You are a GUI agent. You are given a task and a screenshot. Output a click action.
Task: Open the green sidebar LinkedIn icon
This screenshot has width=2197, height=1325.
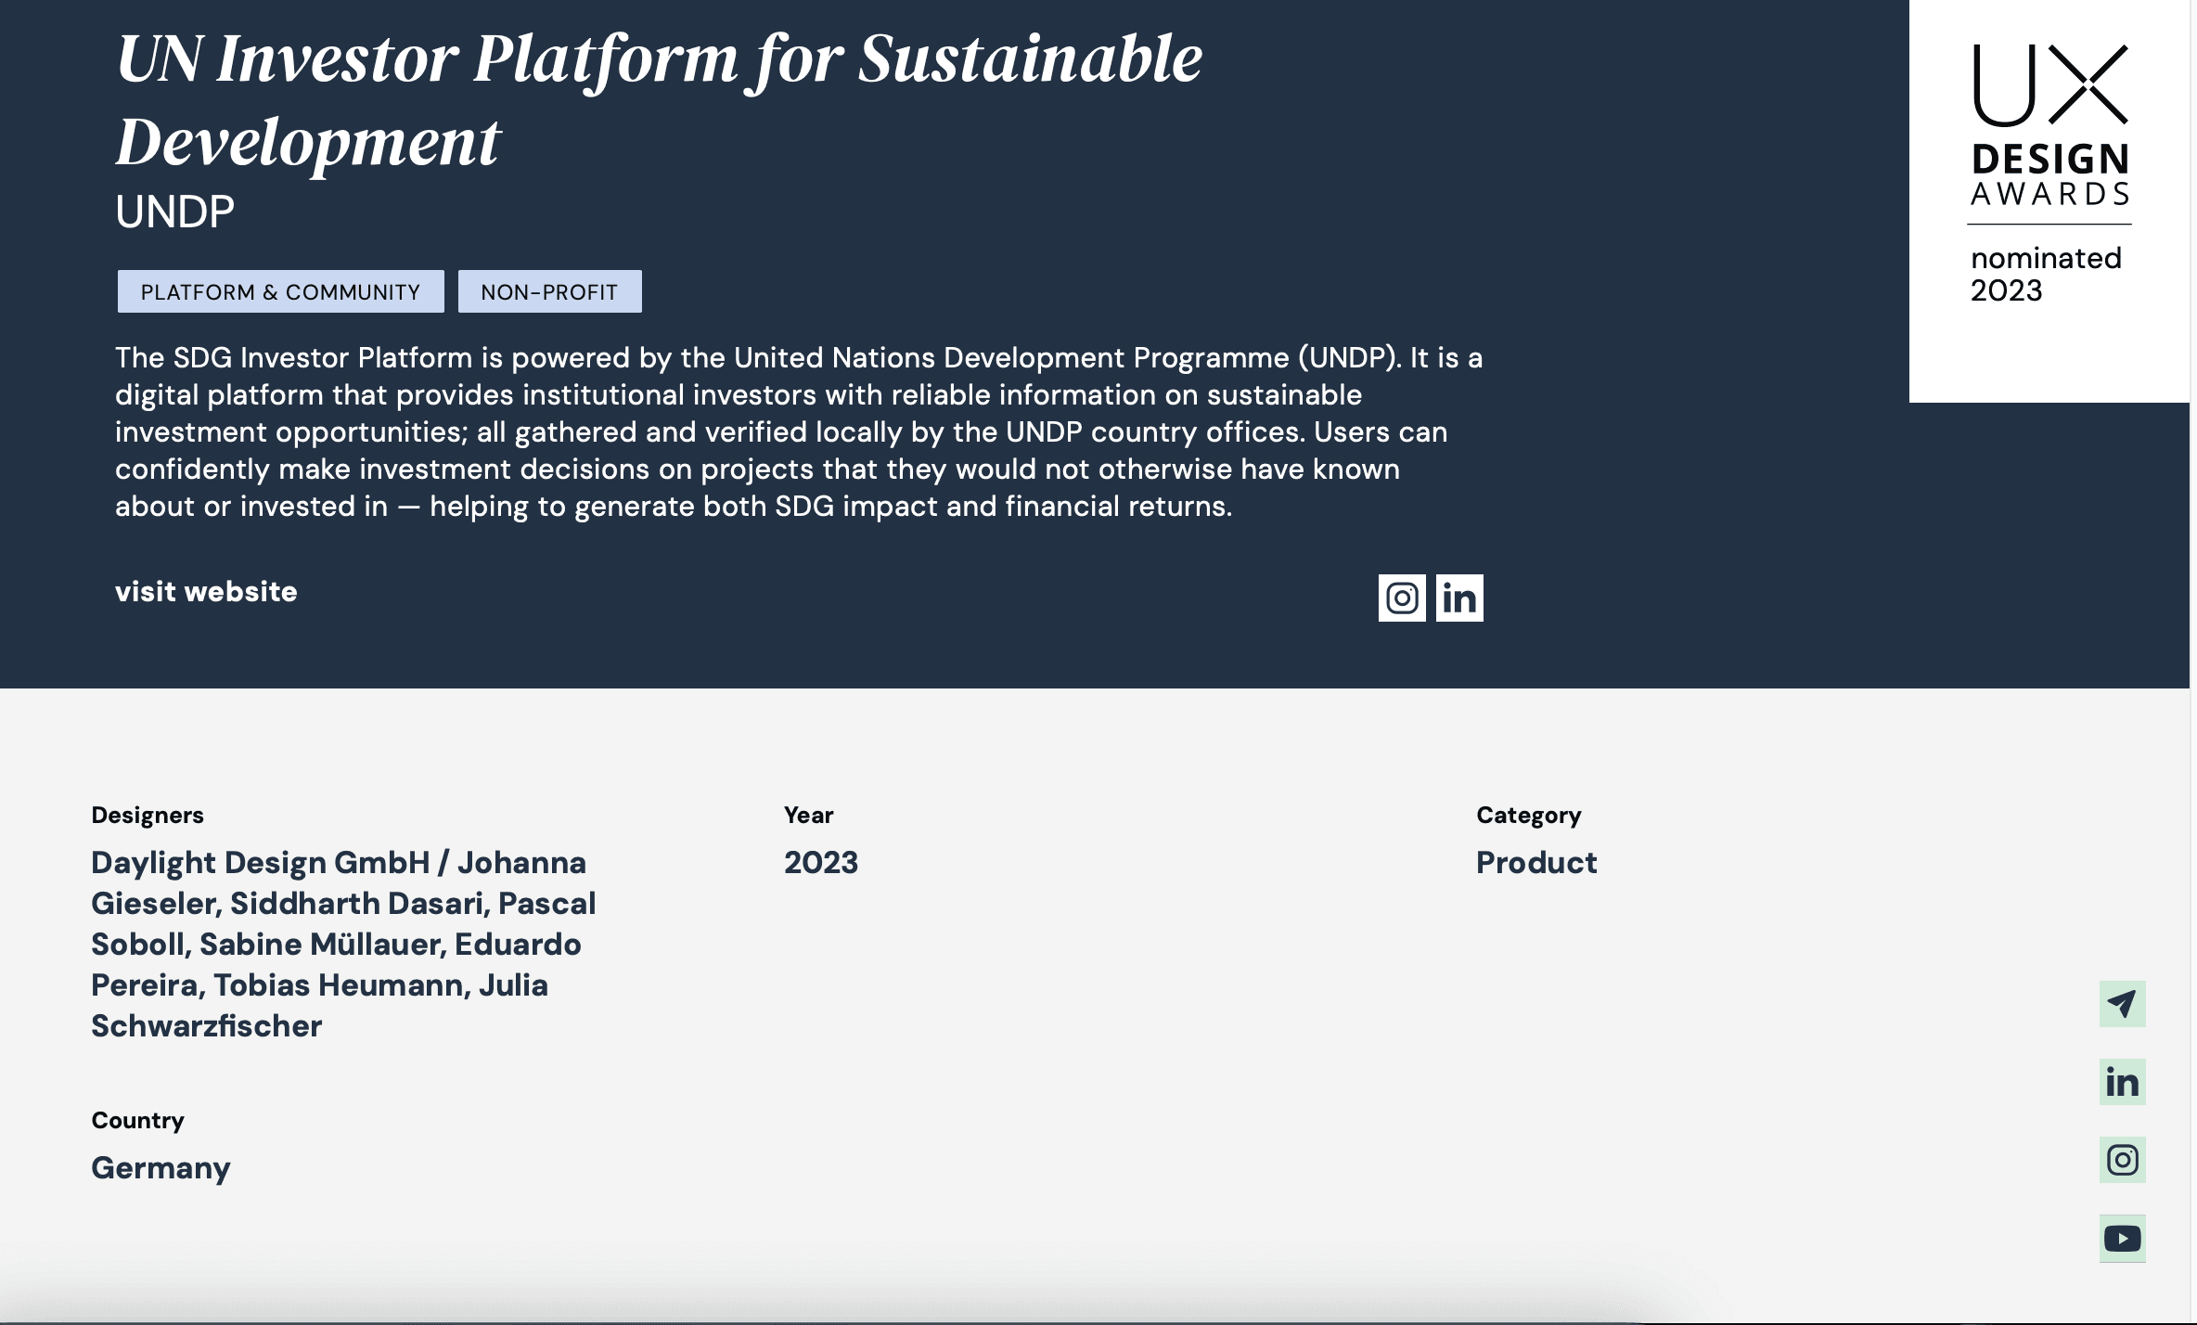2122,1082
